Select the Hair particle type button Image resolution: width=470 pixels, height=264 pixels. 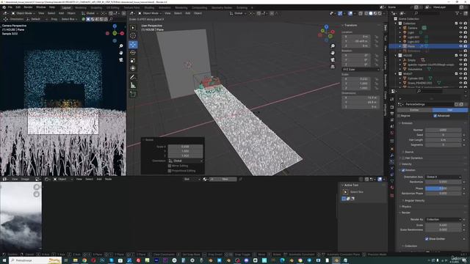point(449,110)
